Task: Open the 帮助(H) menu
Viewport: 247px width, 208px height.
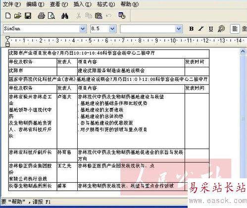Action: [130, 4]
